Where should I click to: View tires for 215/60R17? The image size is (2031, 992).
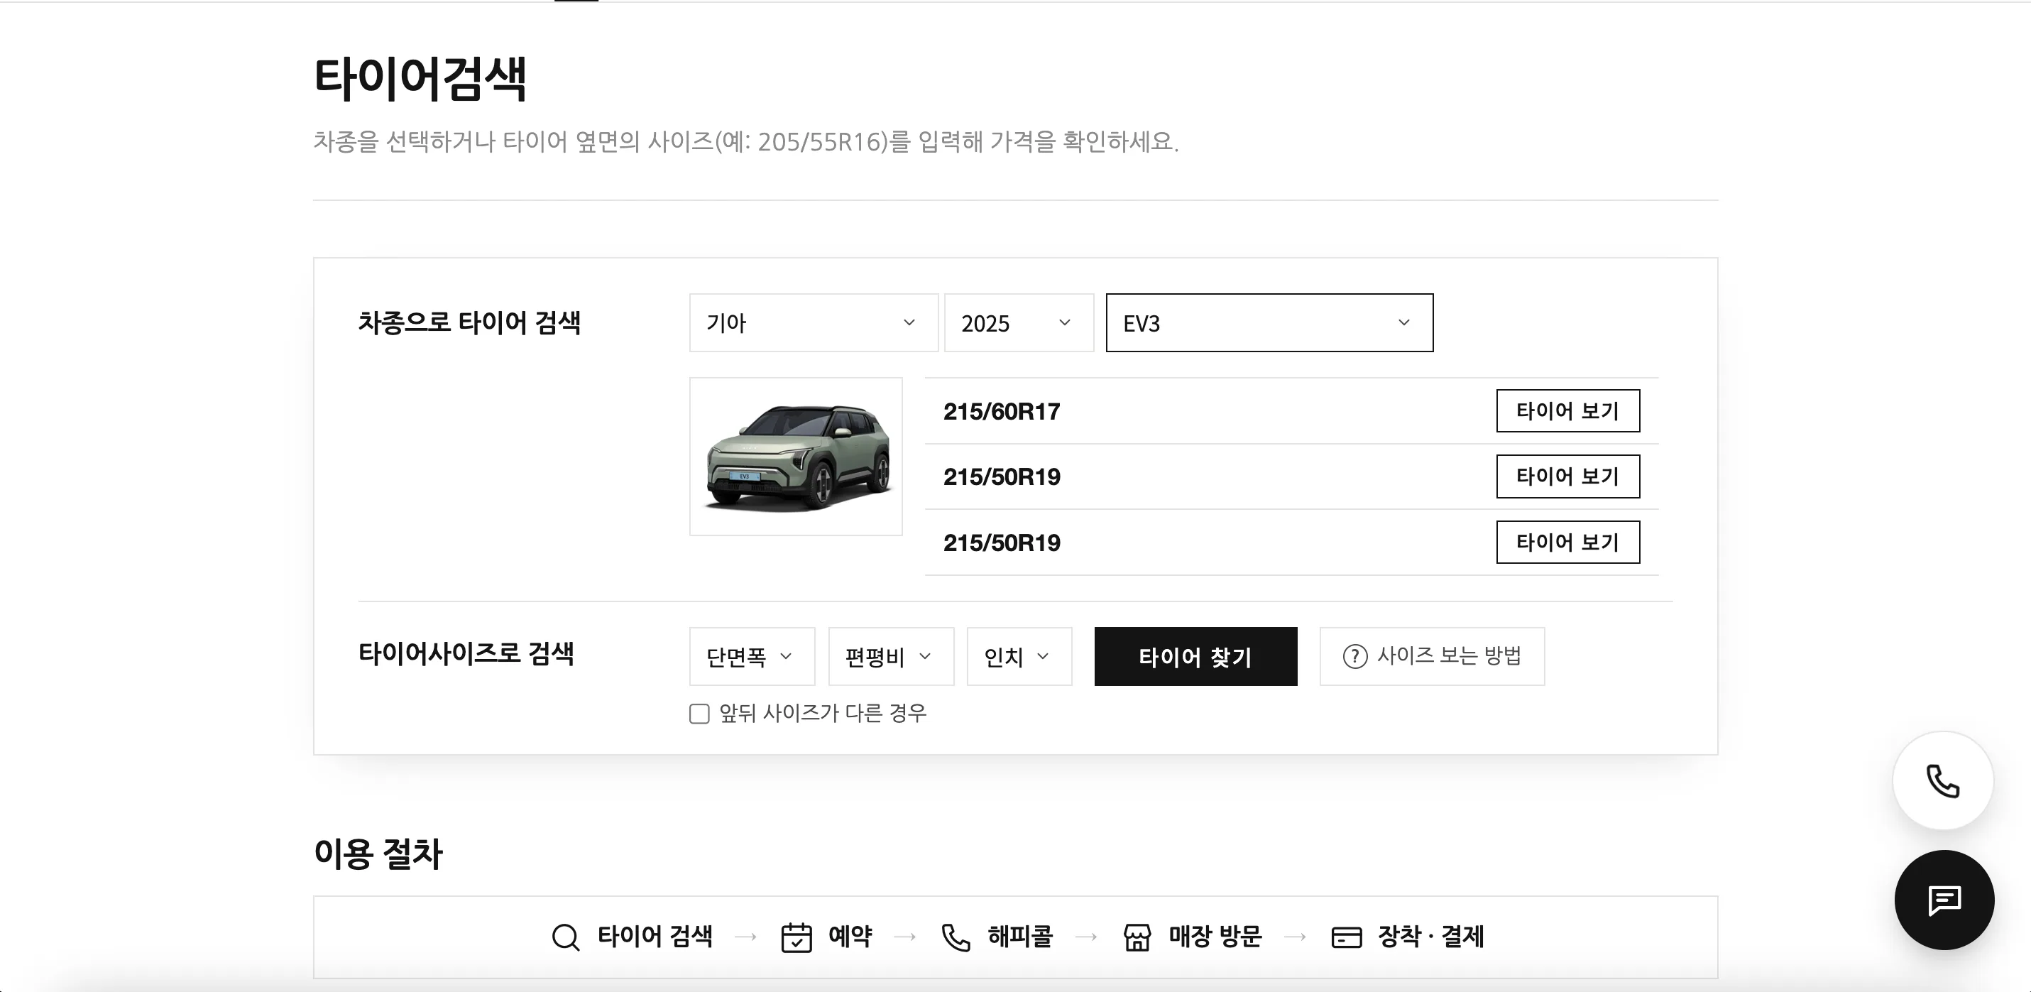click(x=1568, y=411)
